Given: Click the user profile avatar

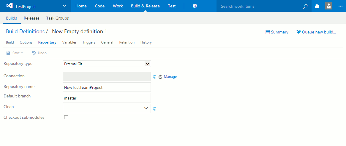Looking at the screenshot, I should 329,6.
